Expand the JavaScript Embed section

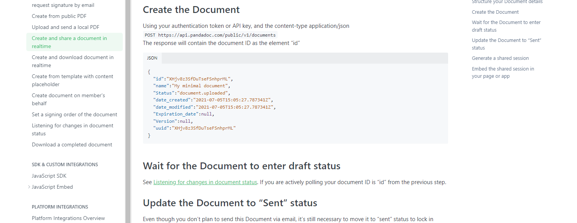(x=52, y=187)
